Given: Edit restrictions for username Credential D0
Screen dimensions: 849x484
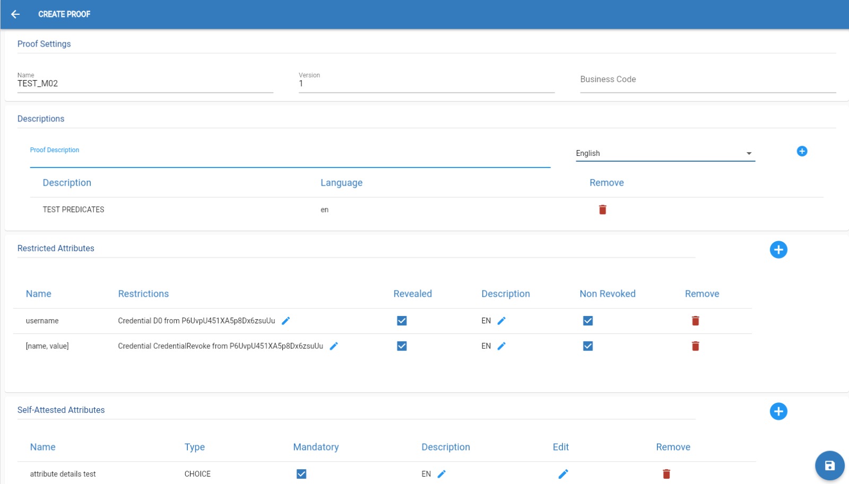Looking at the screenshot, I should pyautogui.click(x=285, y=321).
